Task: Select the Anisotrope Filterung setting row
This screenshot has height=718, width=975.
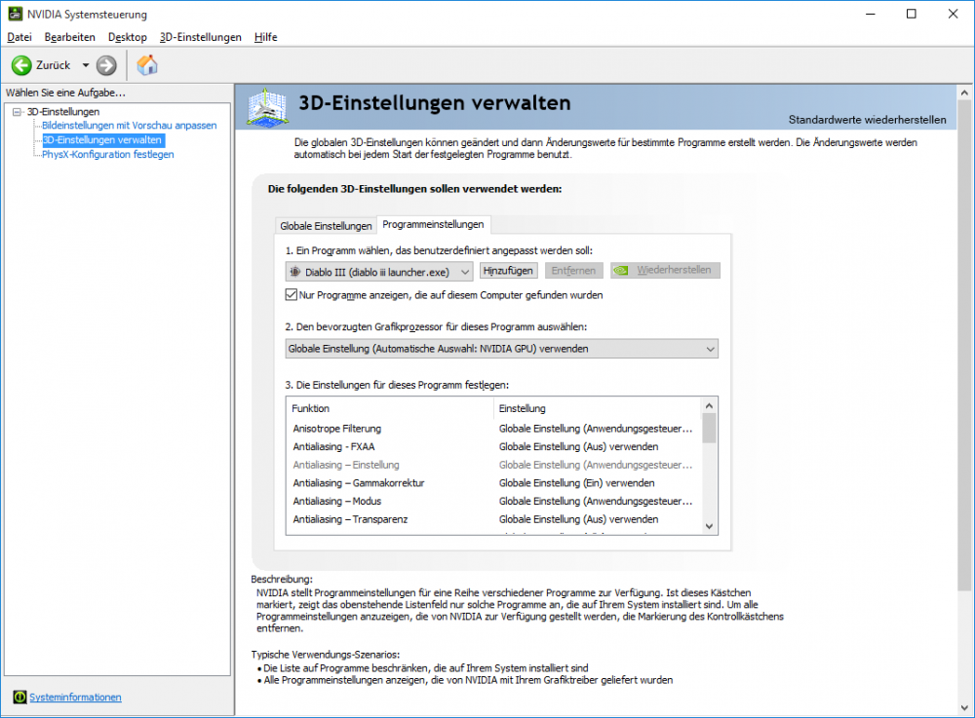Action: point(336,428)
